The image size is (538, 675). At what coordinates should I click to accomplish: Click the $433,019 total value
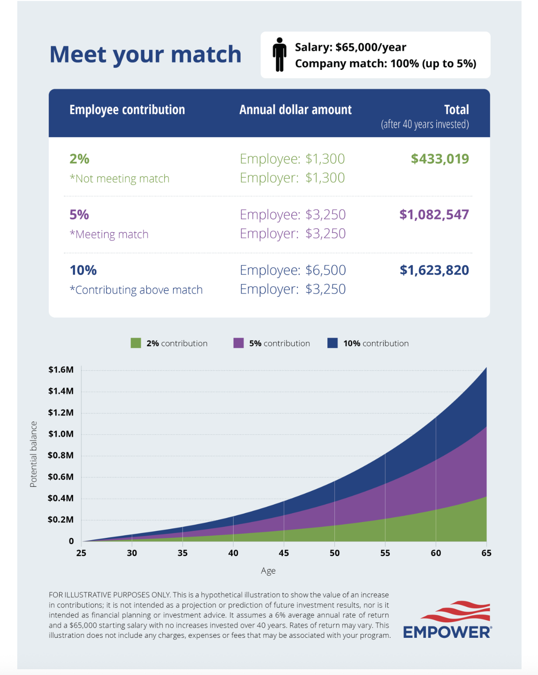pyautogui.click(x=440, y=159)
